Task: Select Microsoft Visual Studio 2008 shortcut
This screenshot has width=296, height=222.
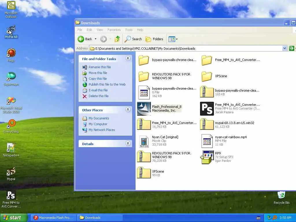Action: click(11, 105)
